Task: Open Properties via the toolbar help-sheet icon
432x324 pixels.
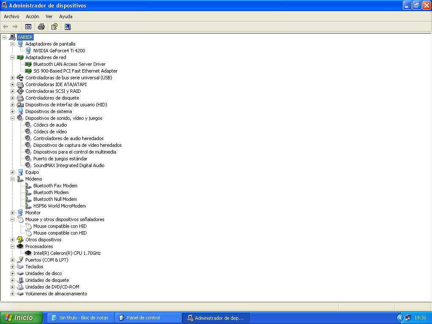Action: pyautogui.click(x=54, y=27)
